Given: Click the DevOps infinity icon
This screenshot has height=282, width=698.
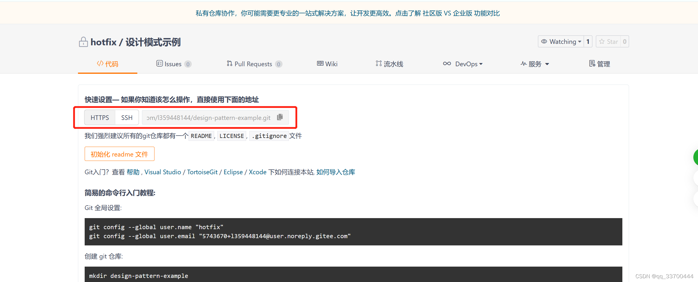Looking at the screenshot, I should [447, 64].
